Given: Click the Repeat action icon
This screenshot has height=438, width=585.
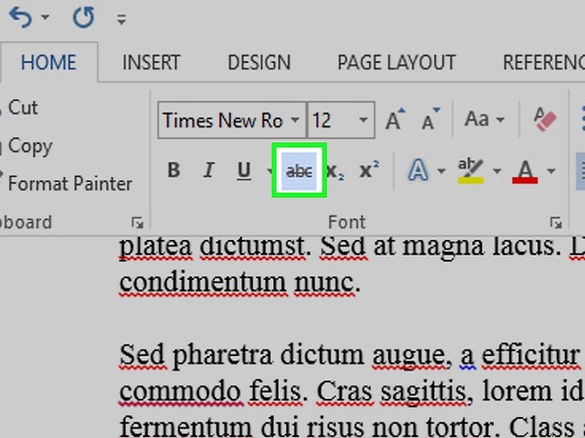Looking at the screenshot, I should pos(83,17).
